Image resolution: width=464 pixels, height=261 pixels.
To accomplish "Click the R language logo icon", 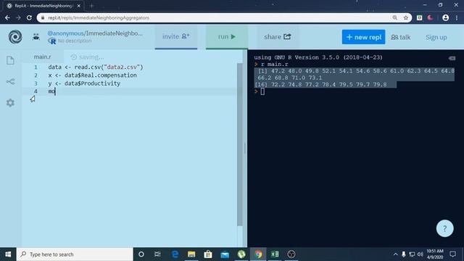I will pos(52,41).
